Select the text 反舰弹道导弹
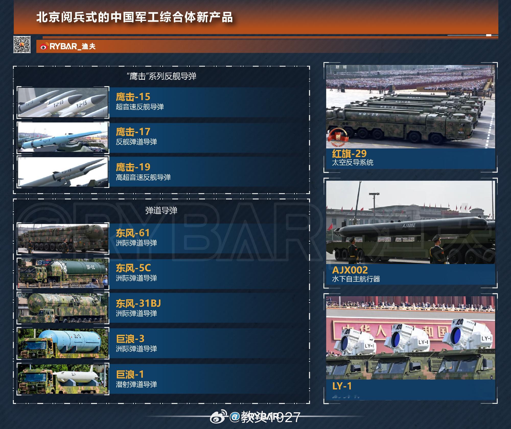511x429 pixels. (136, 142)
